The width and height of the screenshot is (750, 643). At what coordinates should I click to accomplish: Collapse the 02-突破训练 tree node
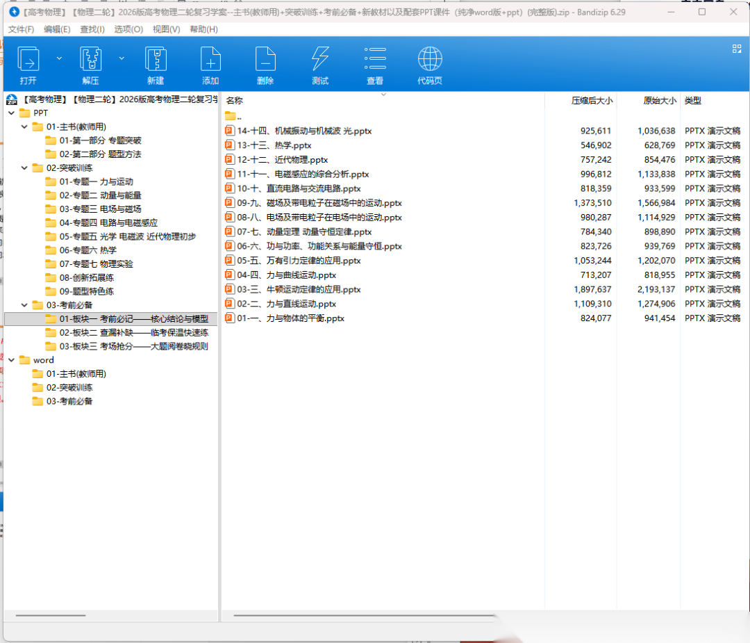(x=24, y=168)
